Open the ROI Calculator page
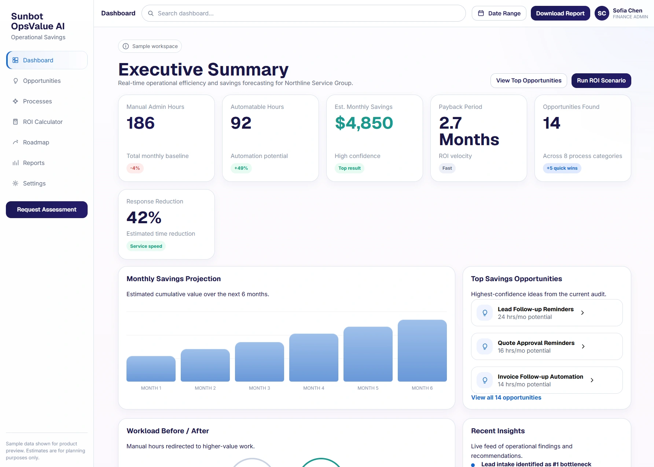Viewport: 654px width, 467px height. coord(47,122)
